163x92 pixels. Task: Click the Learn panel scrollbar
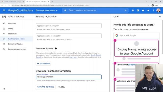pos(162,37)
